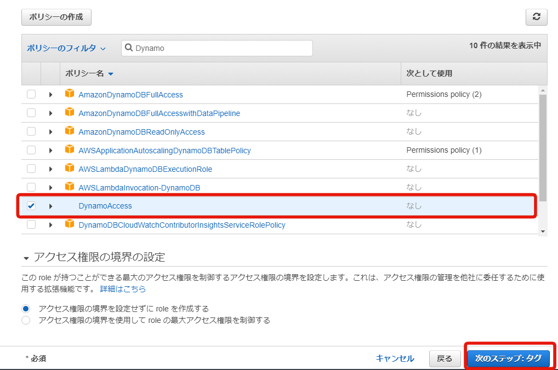This screenshot has height=370, width=558.
Task: Expand AWSApplicationAutoscalingDynamoDBTablePolicy row arrow
Action: pyautogui.click(x=50, y=151)
